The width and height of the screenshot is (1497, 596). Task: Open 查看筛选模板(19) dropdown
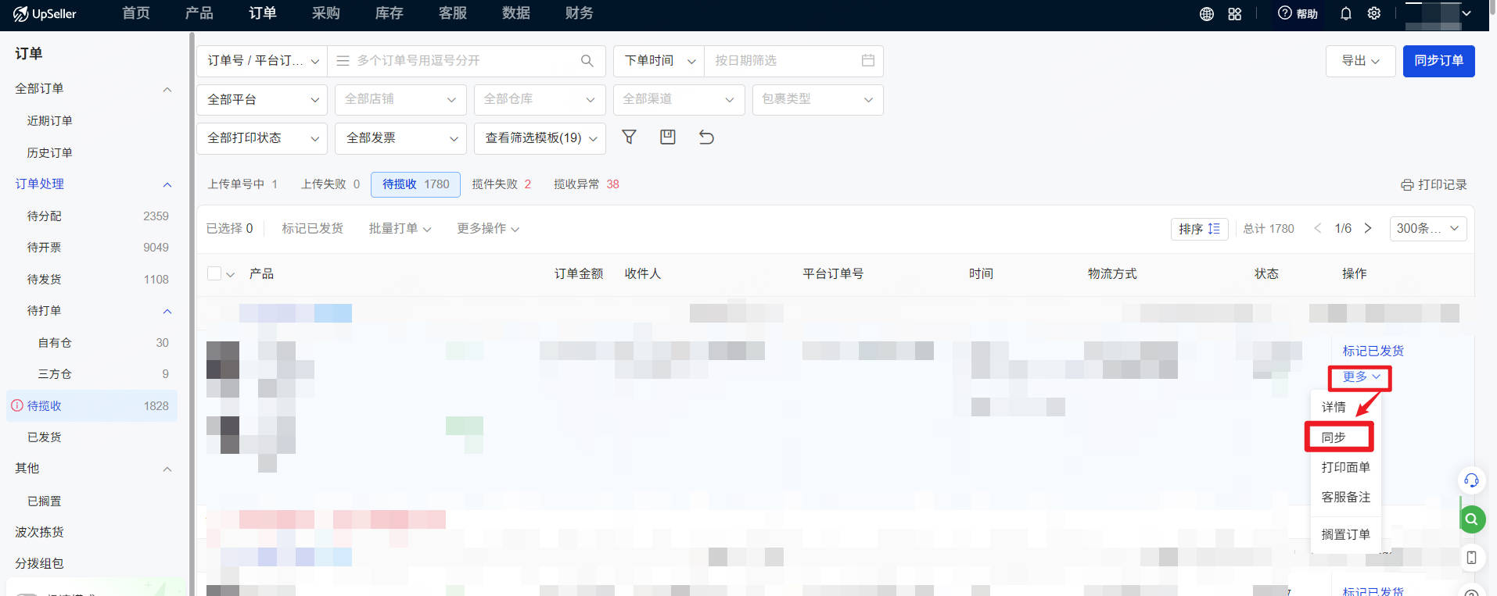(540, 138)
